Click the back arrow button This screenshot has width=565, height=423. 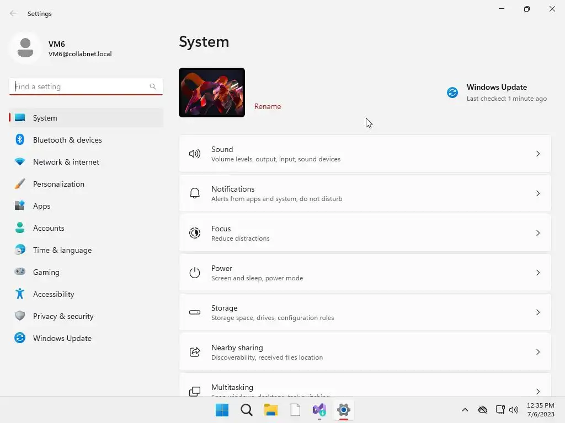(13, 13)
